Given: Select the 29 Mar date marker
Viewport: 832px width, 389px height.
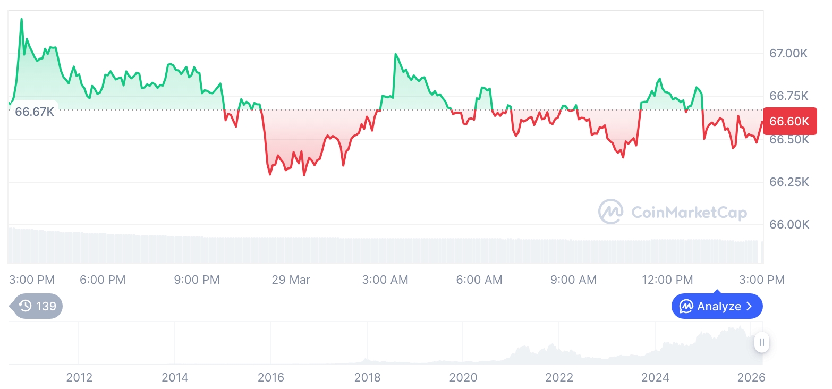Looking at the screenshot, I should click(291, 280).
